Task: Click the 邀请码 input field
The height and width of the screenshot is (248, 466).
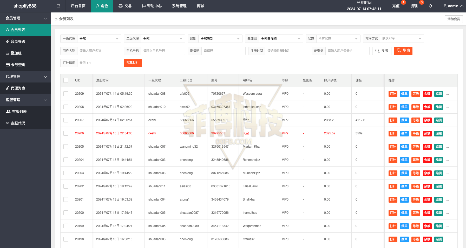Action: pyautogui.click(x=223, y=51)
